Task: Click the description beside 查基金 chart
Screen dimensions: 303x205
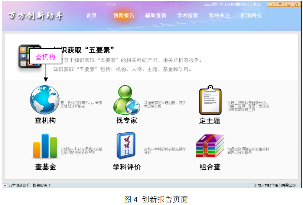Action: [x=81, y=151]
